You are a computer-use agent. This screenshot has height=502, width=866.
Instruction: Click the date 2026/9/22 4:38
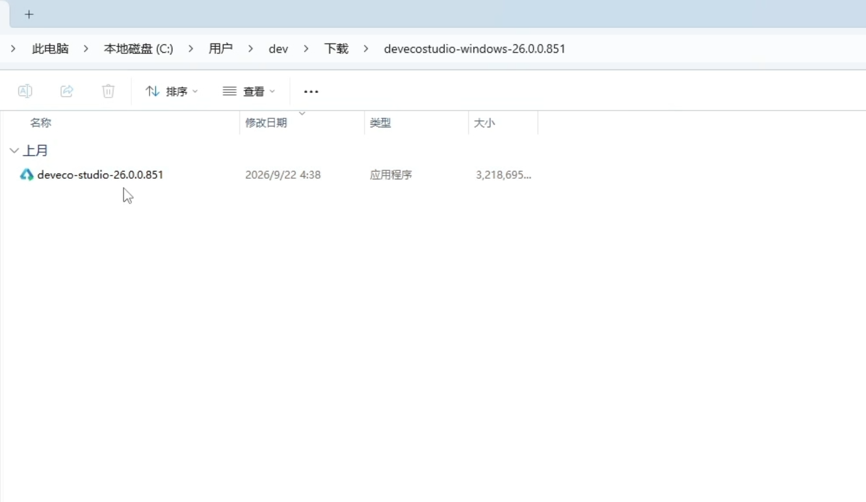[283, 175]
